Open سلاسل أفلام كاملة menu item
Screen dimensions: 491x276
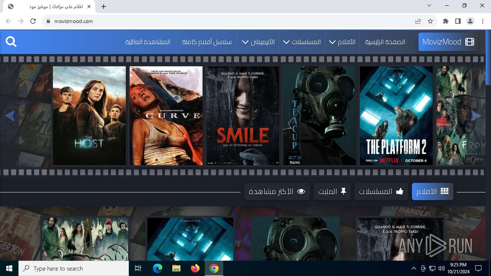(x=207, y=42)
